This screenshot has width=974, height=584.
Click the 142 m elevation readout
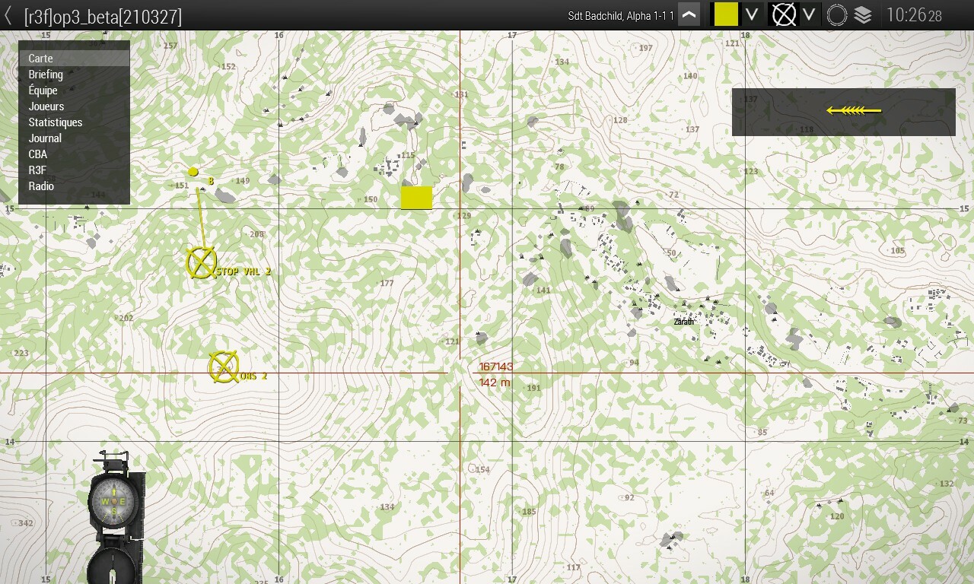tap(495, 382)
